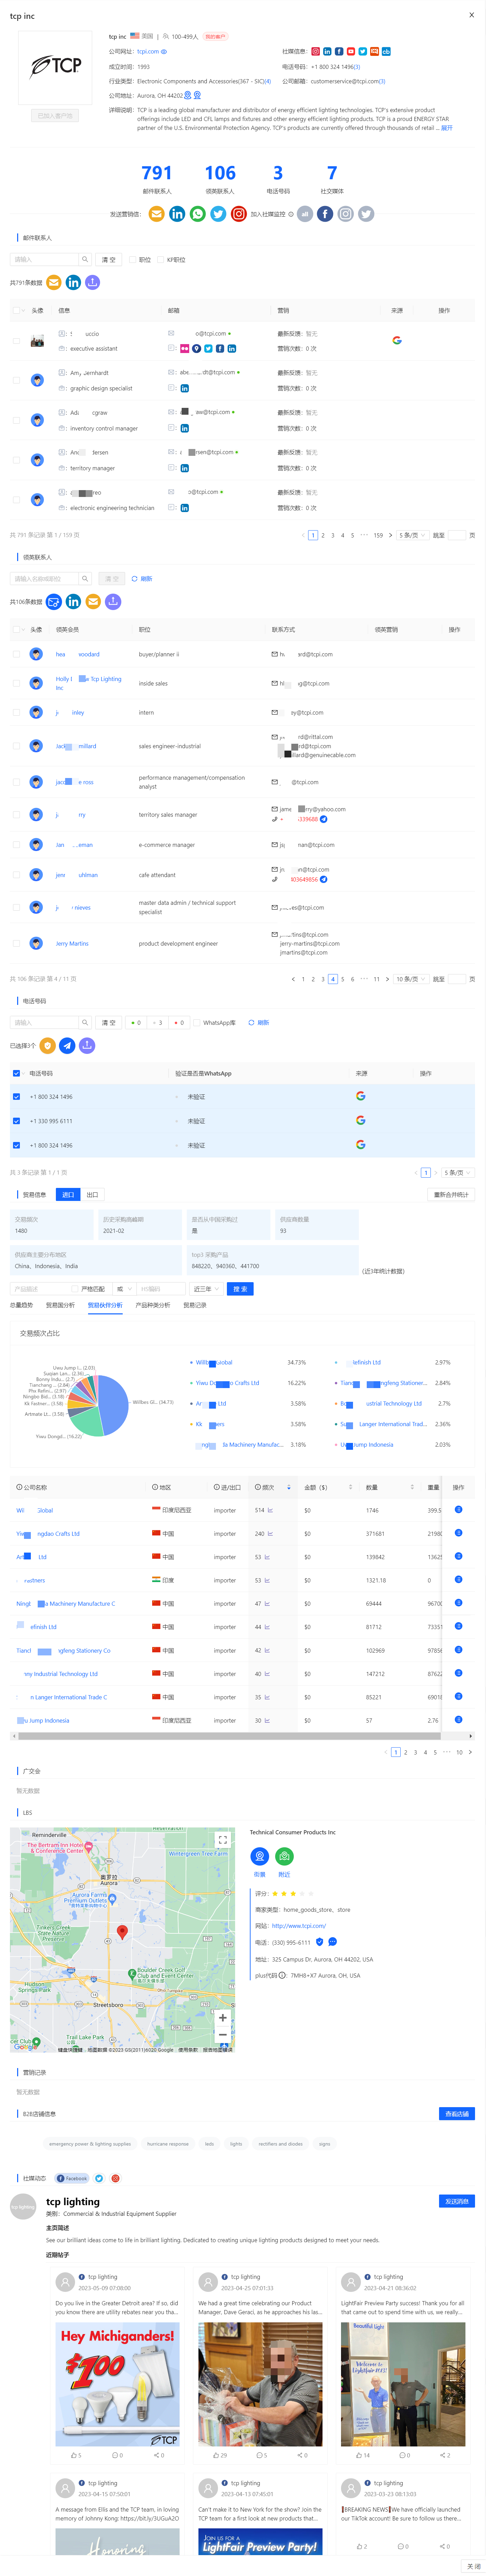The width and height of the screenshot is (486, 2576).
Task: Click the 查看店铺 button
Action: (457, 2114)
